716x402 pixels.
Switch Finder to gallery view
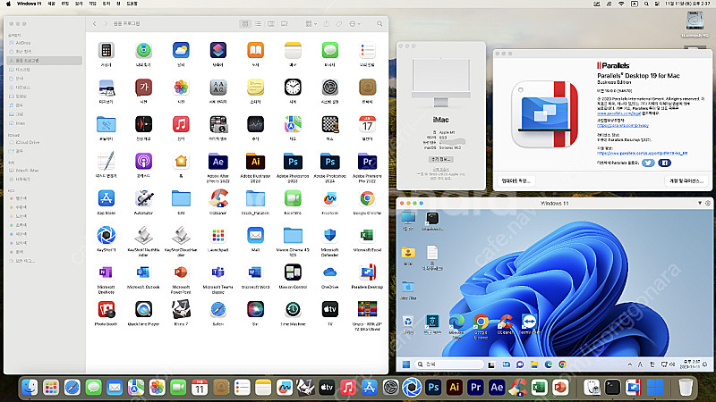[284, 24]
